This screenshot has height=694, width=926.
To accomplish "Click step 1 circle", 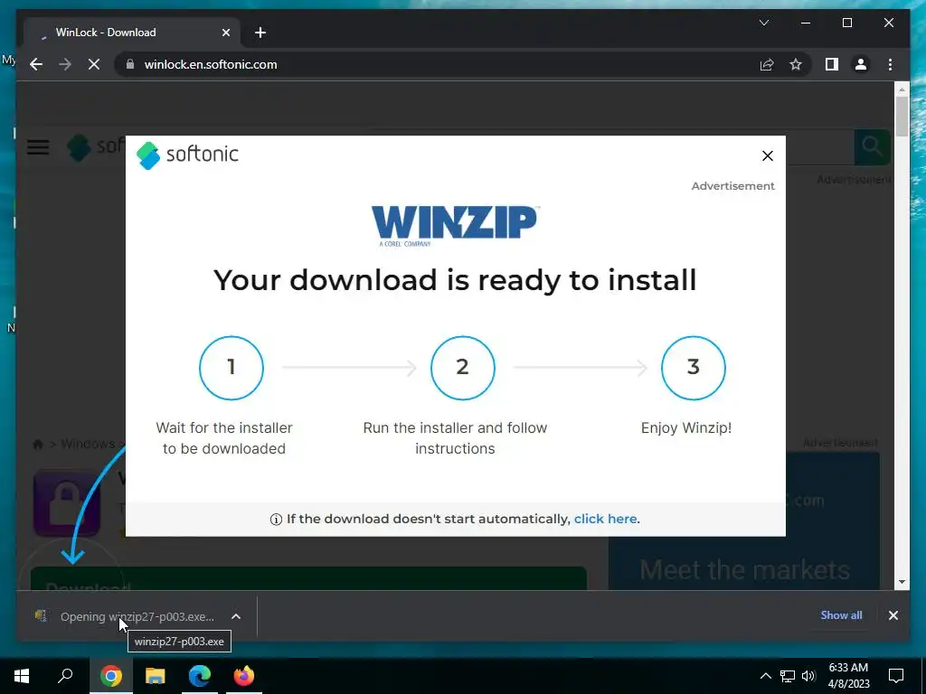I will tap(231, 368).
